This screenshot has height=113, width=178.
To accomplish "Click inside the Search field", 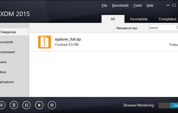I will click(163, 28).
